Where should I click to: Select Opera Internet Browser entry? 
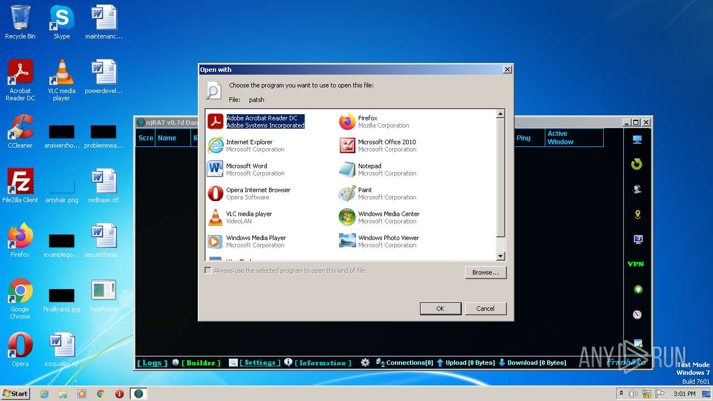[249, 193]
